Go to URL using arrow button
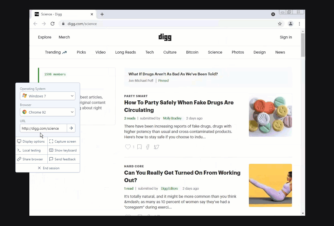Image resolution: width=334 pixels, height=226 pixels. tap(71, 128)
